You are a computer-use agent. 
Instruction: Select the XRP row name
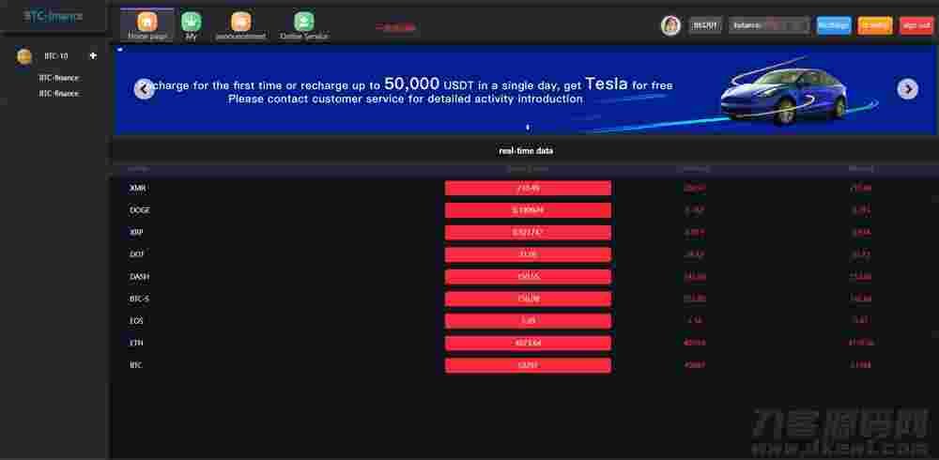[136, 233]
